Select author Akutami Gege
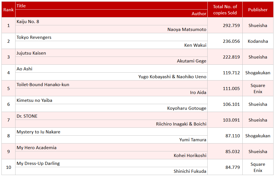The height and width of the screenshot is (177, 275). 192,61
